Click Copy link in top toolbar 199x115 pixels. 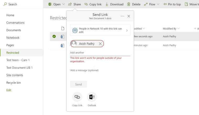[93, 4]
